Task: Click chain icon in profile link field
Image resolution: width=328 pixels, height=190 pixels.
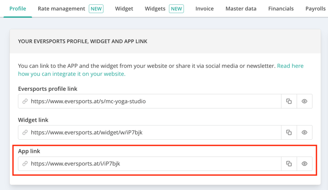Action: [25, 101]
